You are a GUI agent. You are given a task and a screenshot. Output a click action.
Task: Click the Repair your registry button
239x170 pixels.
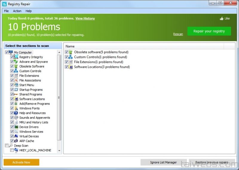click(209, 31)
